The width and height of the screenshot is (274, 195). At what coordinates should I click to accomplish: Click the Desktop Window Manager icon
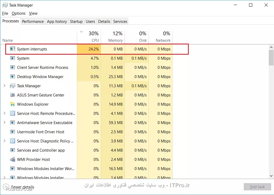(12, 76)
